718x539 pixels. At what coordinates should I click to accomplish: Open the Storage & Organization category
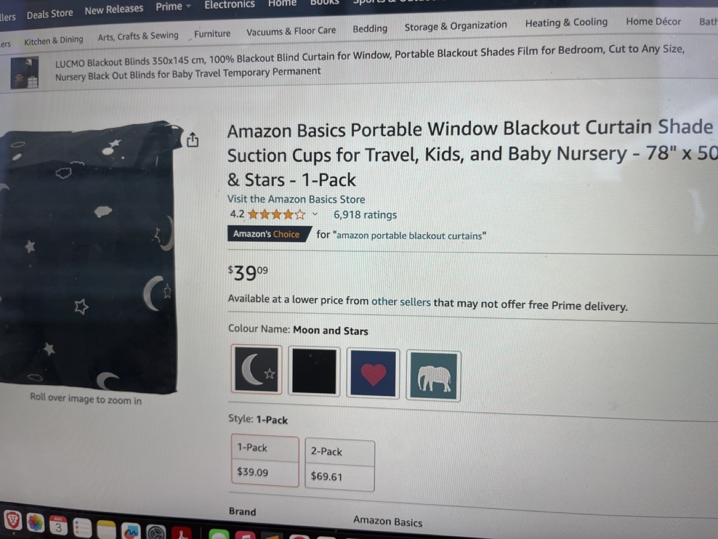pos(456,26)
